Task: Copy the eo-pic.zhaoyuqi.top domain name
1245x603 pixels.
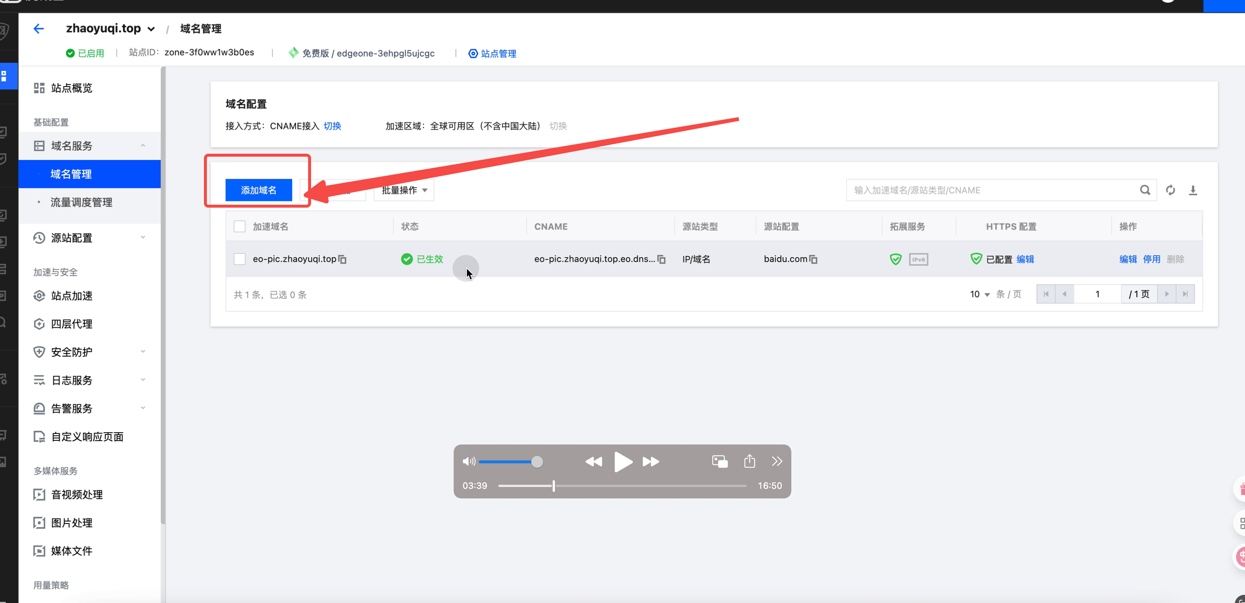Action: coord(342,259)
